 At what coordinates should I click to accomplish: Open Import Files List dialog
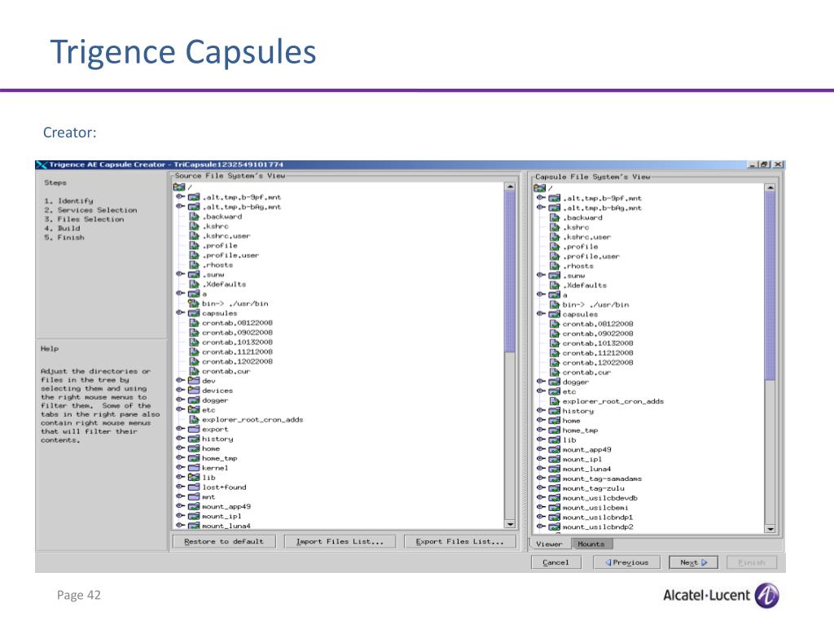[340, 541]
